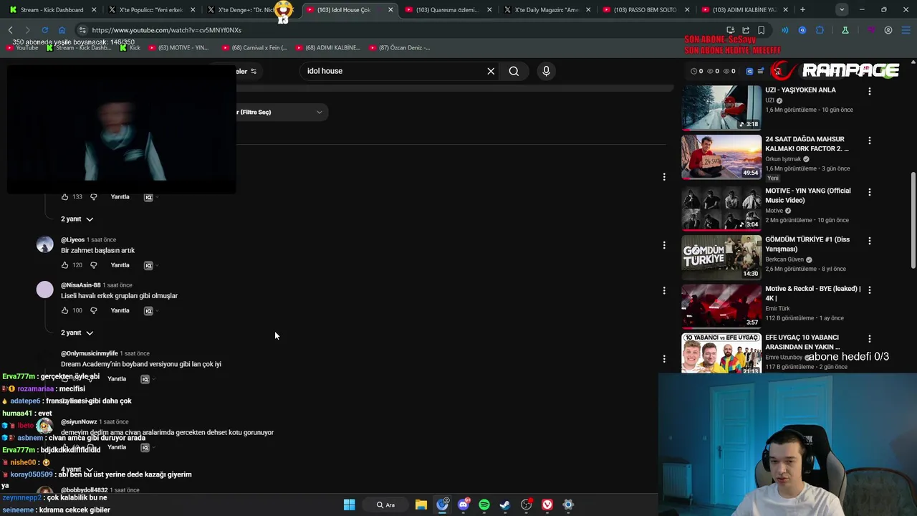Open the browser hamburger menu

pos(906,30)
